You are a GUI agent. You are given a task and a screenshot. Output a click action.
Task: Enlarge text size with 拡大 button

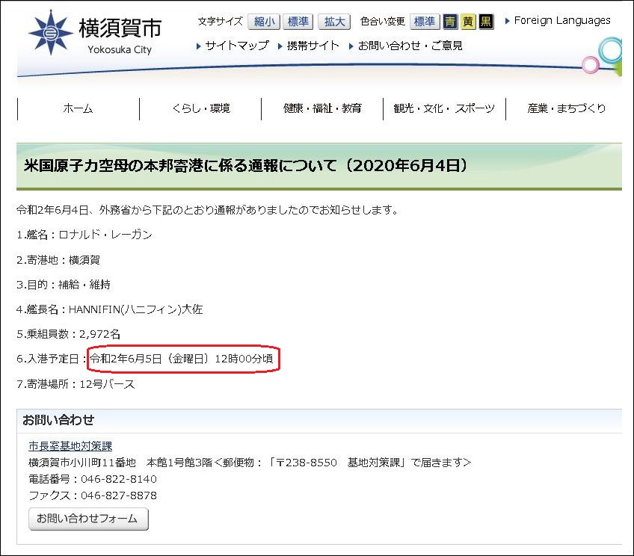(x=334, y=22)
